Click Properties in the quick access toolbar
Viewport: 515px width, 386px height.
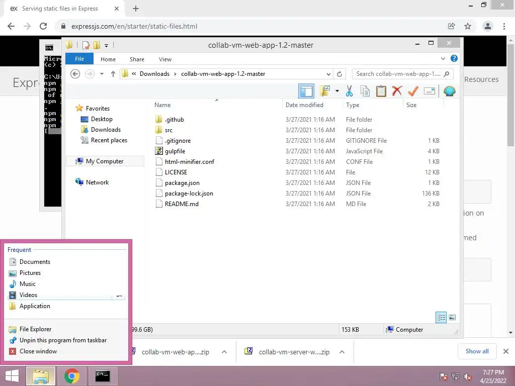[x=86, y=45]
